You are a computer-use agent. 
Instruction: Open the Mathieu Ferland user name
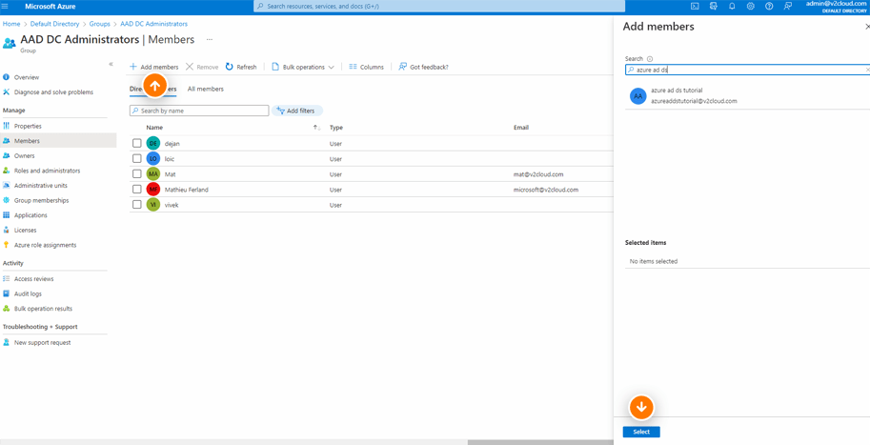tap(187, 190)
